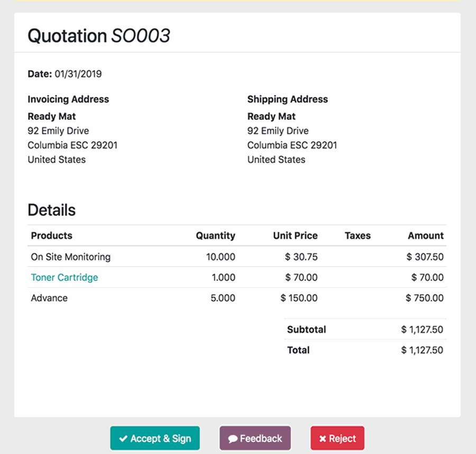The image size is (476, 454).
Task: Click the Shipping Address heading
Action: pos(287,99)
